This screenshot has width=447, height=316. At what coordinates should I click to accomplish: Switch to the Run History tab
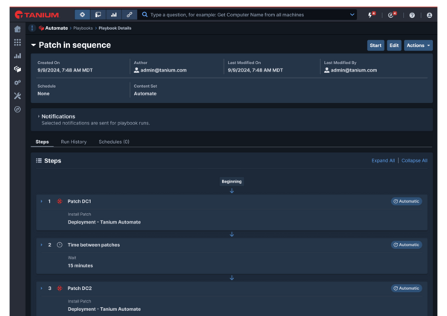coord(74,142)
